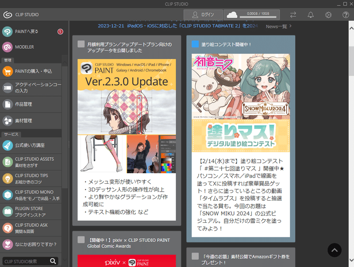The height and width of the screenshot is (267, 354).
Task: Click the 管理 section header
Action: pyautogui.click(x=8, y=60)
